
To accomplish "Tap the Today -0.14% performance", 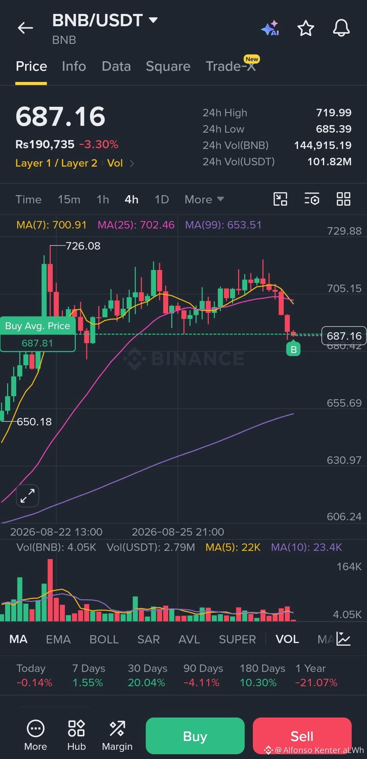I will [34, 675].
